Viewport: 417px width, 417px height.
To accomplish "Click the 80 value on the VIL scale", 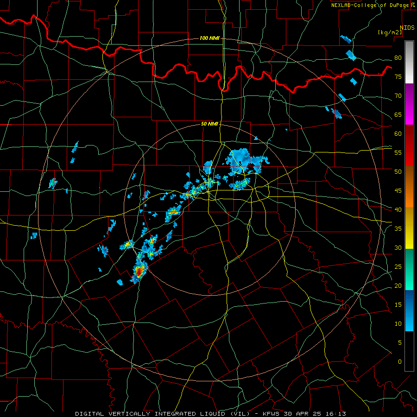I will [x=398, y=58].
